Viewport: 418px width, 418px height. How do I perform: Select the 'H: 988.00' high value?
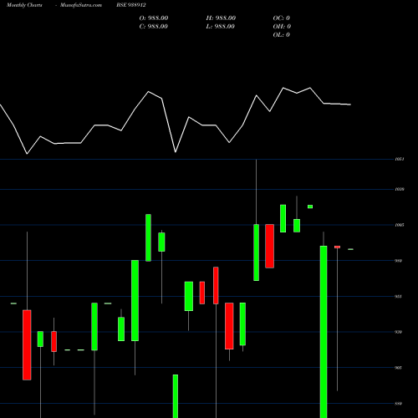tap(221, 18)
